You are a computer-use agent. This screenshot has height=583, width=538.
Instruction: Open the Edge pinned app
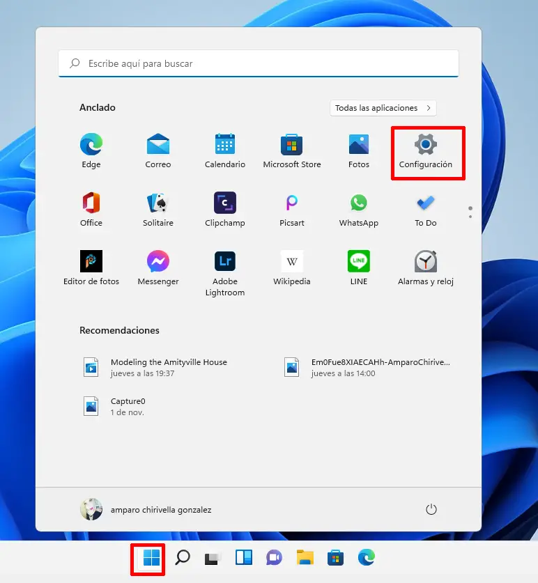tap(91, 151)
